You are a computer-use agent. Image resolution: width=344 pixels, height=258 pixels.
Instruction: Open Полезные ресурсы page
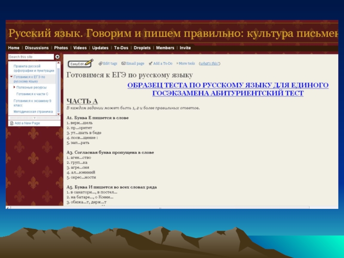pos(31,87)
